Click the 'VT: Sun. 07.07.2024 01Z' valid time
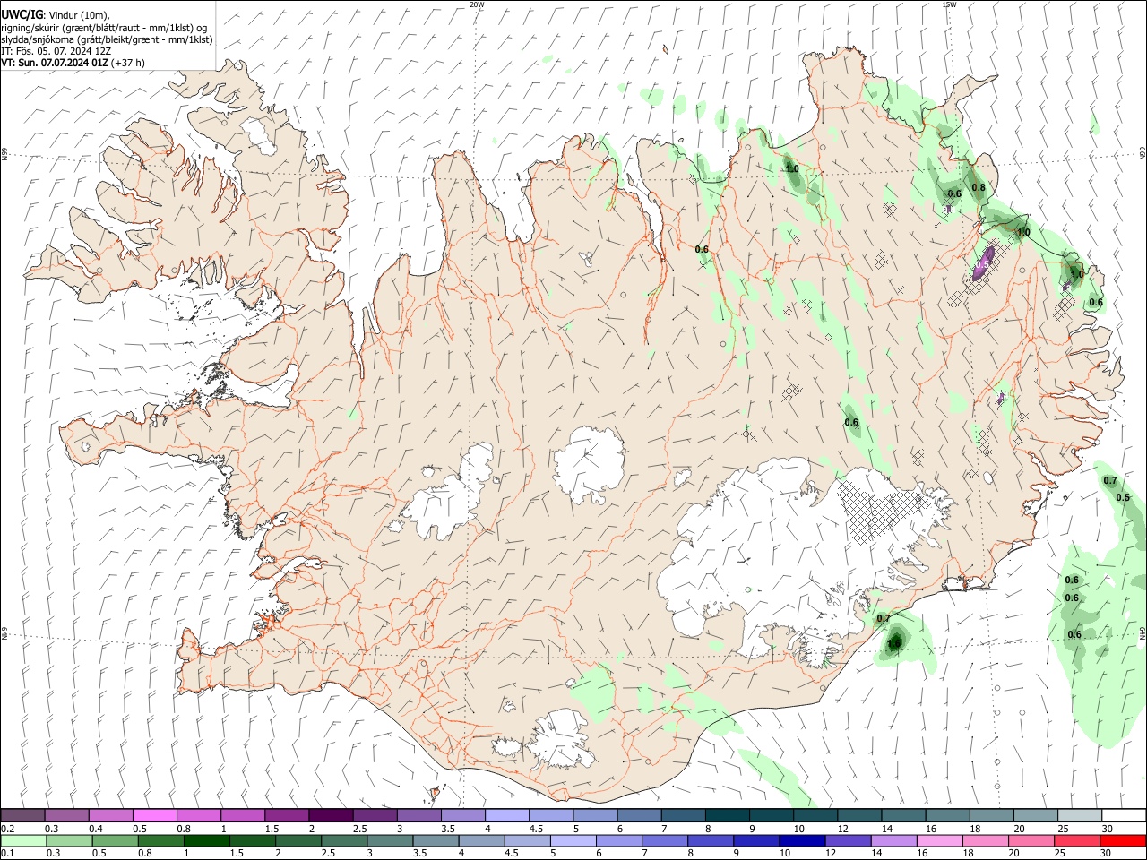 (x=55, y=63)
